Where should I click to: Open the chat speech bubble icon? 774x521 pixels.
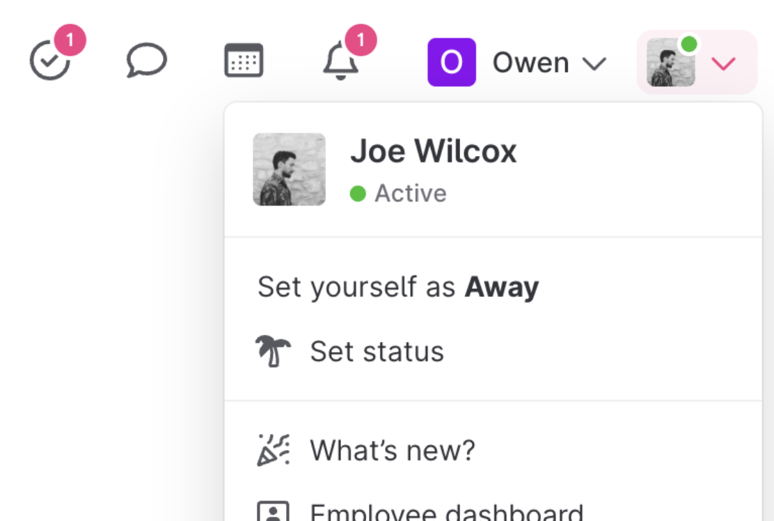[146, 61]
